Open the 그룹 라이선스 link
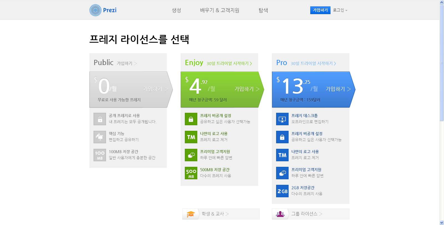Image resolution: width=444 pixels, height=225 pixels. (307, 214)
